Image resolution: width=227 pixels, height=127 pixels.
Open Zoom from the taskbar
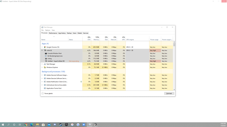[84, 125]
